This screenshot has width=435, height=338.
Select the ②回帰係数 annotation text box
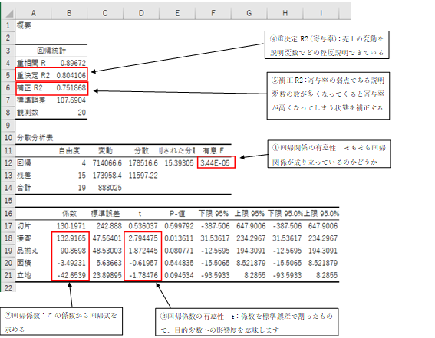coord(61,321)
